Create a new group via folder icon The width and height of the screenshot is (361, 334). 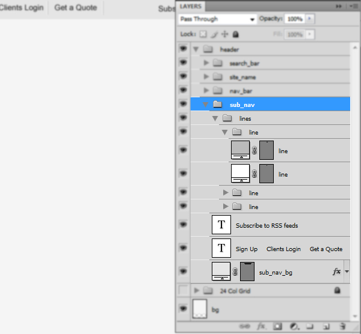[x=310, y=326]
